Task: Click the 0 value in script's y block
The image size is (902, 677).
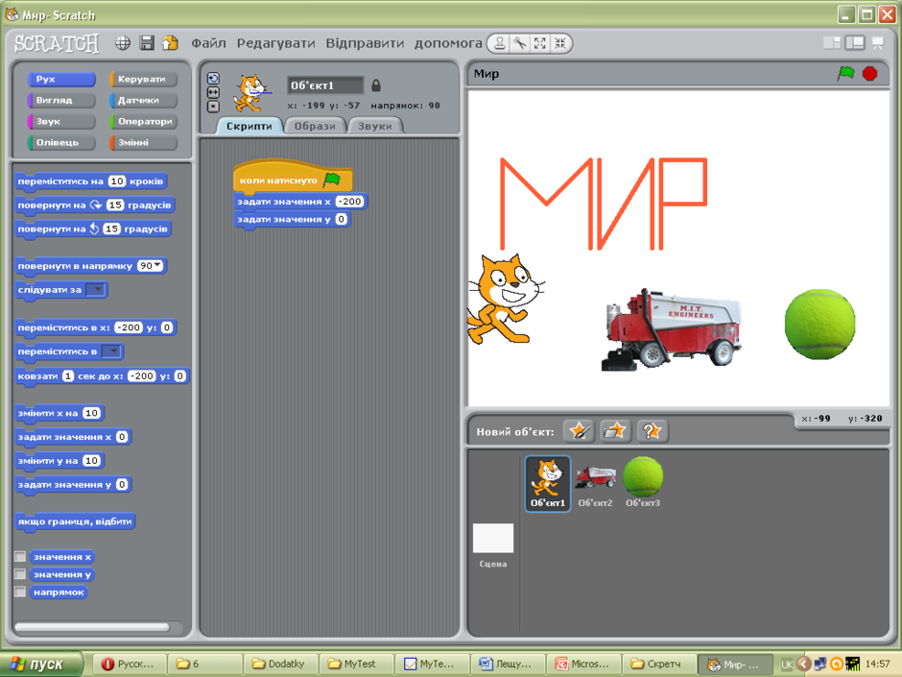Action: [341, 219]
